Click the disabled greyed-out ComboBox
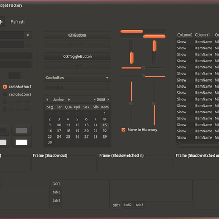219x219 pixels. (x=77, y=87)
